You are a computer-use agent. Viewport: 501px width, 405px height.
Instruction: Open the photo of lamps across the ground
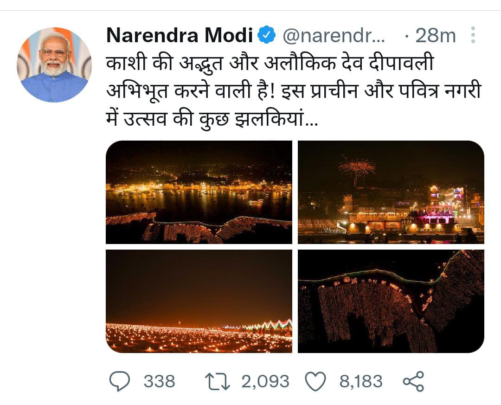(199, 301)
